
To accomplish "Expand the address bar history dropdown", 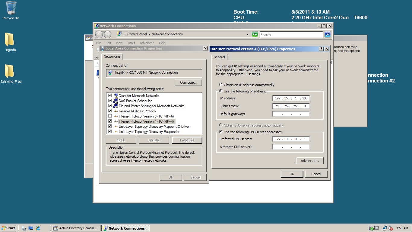I will click(247, 34).
